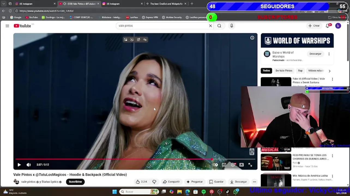Image resolution: width=350 pixels, height=196 pixels.
Task: Open Microsoft Store from the taskbar
Action: pos(195,192)
